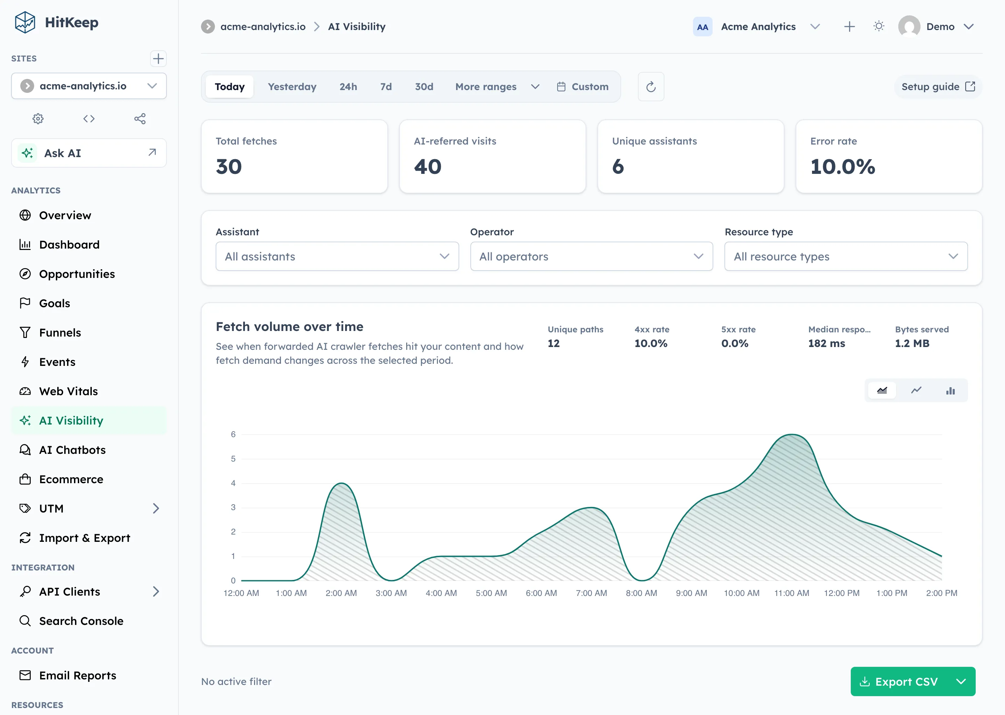Open AI Chatbots page
This screenshot has height=715, width=1005.
[89, 450]
